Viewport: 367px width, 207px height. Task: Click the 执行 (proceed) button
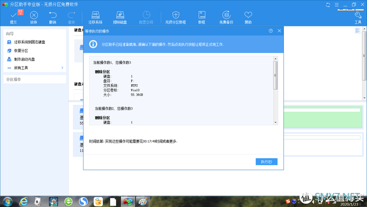coord(267,162)
